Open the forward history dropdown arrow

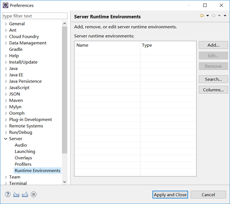point(219,15)
